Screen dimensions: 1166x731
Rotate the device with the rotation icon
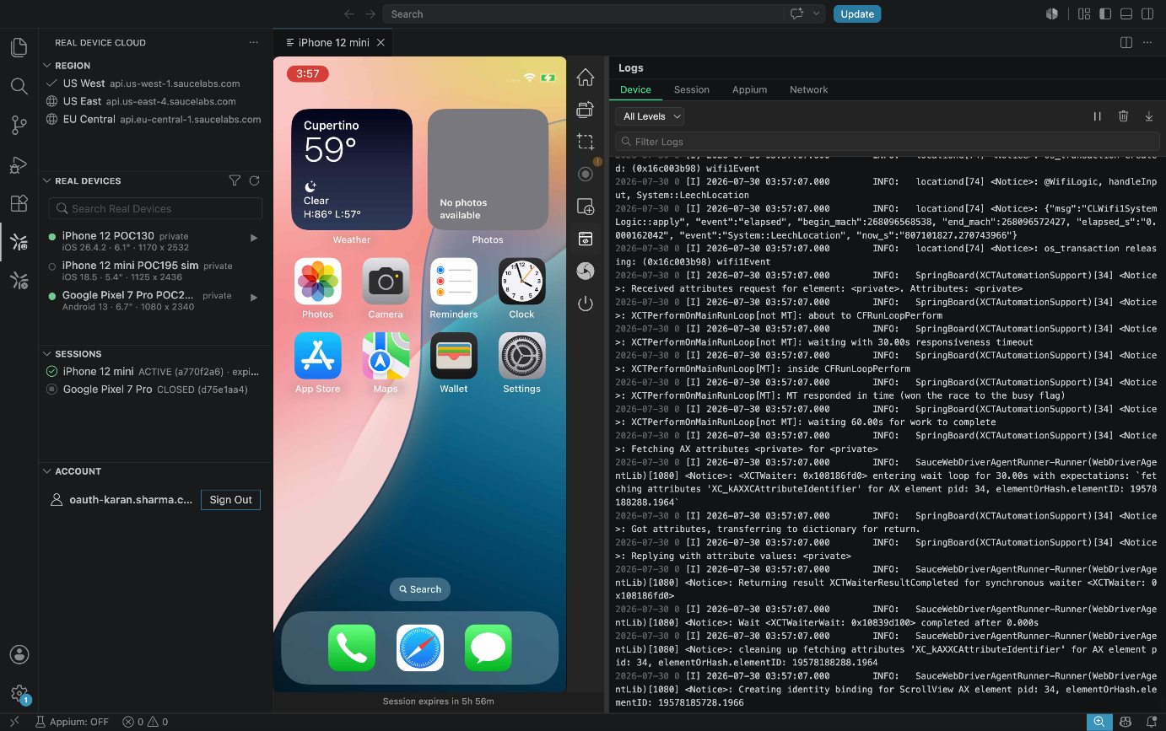586,110
